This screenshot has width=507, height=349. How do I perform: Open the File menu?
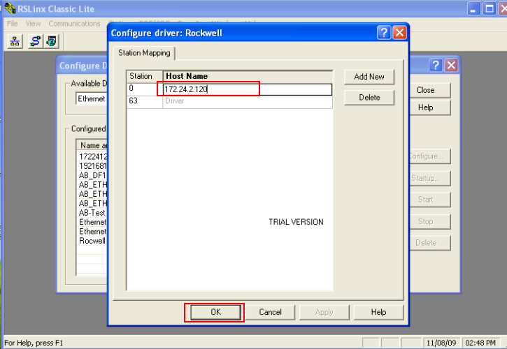click(x=13, y=24)
